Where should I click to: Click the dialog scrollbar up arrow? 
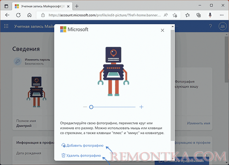[173, 26]
